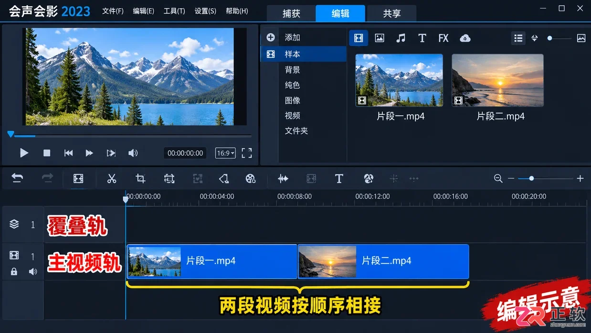Open the color grading reel icon

tap(251, 178)
